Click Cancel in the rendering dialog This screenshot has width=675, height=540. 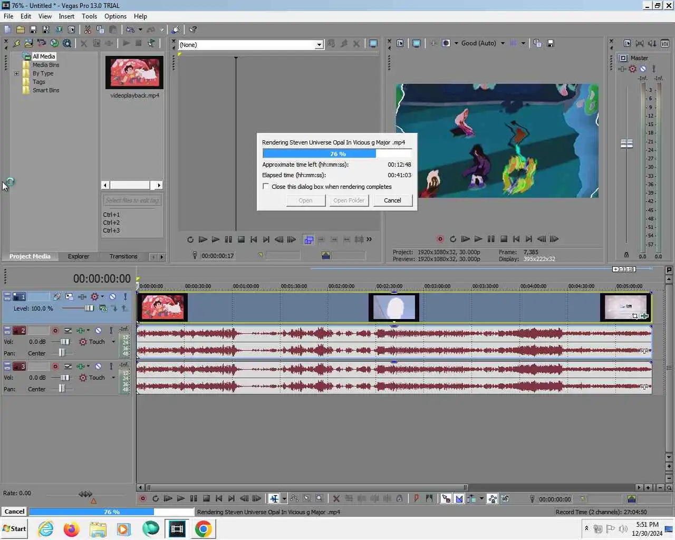[392, 200]
